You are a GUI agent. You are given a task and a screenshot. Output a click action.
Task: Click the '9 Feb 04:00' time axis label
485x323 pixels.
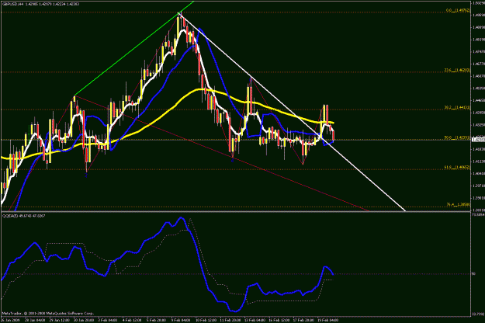[x=181, y=320]
